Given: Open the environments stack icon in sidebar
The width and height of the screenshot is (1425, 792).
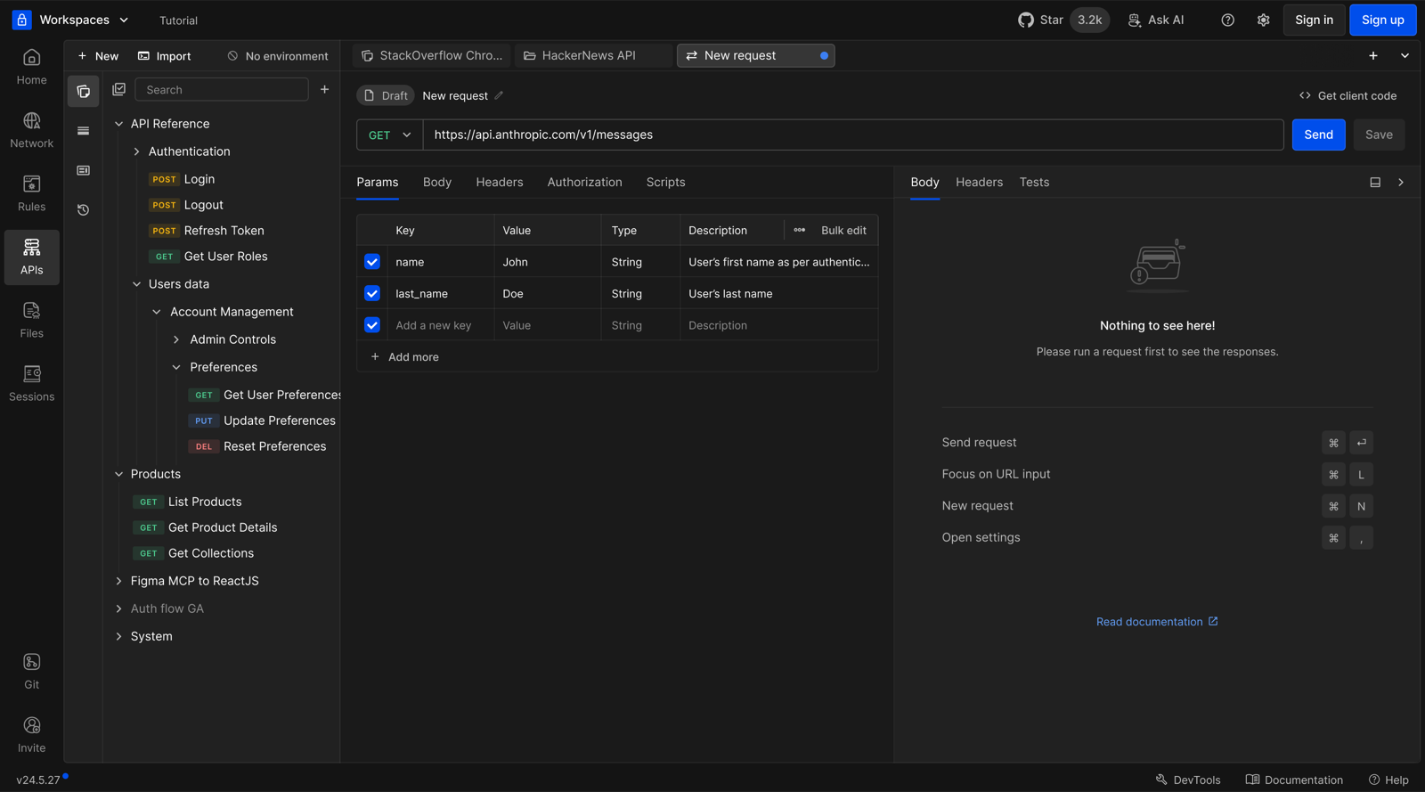Looking at the screenshot, I should coord(84,131).
